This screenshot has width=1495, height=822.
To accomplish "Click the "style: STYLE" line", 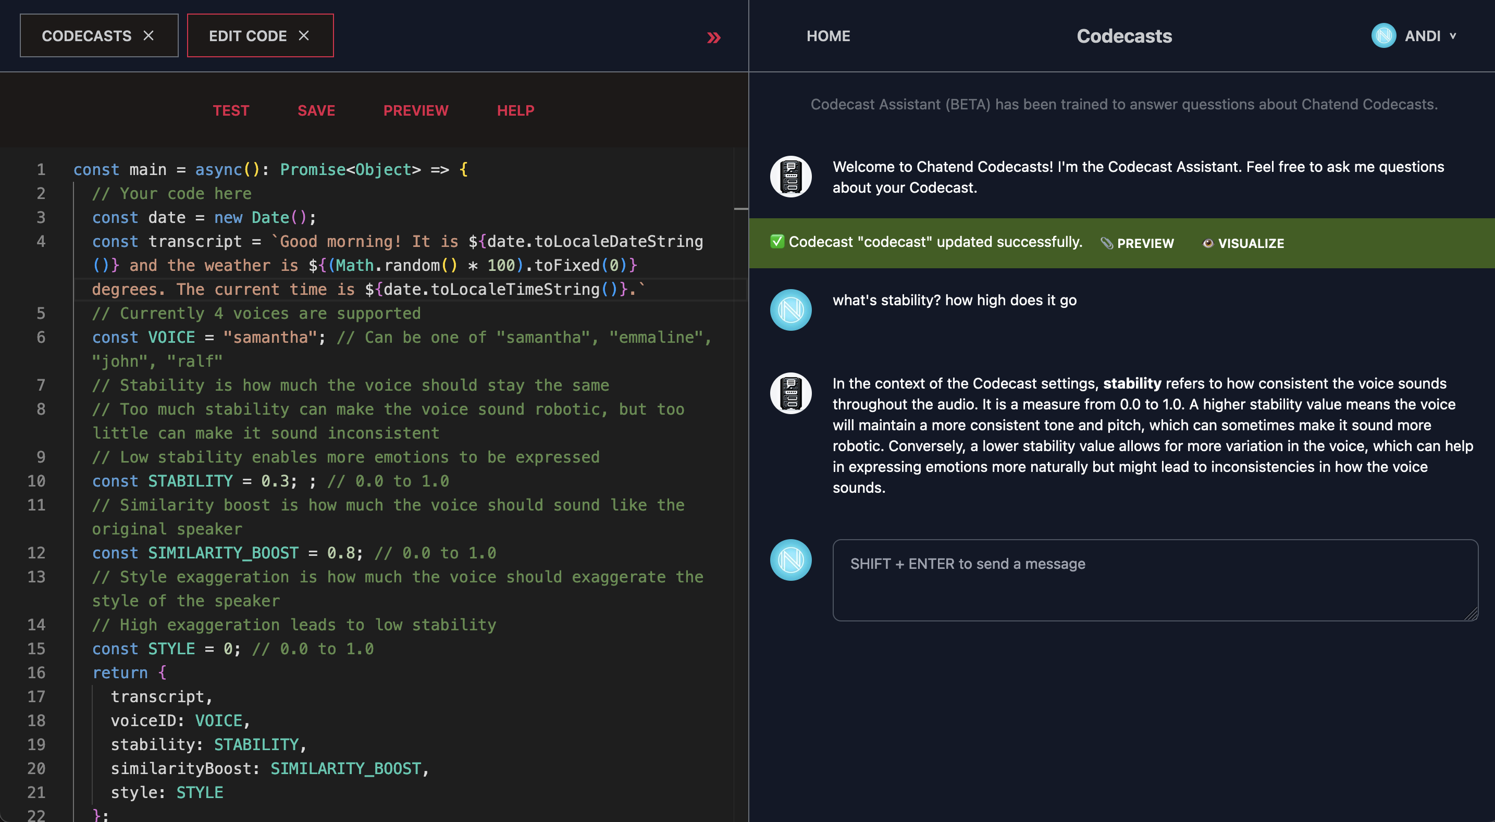I will pyautogui.click(x=167, y=792).
